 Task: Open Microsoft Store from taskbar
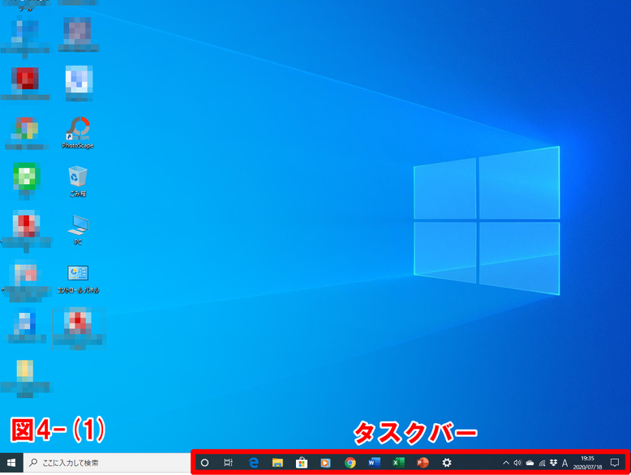[x=302, y=463]
